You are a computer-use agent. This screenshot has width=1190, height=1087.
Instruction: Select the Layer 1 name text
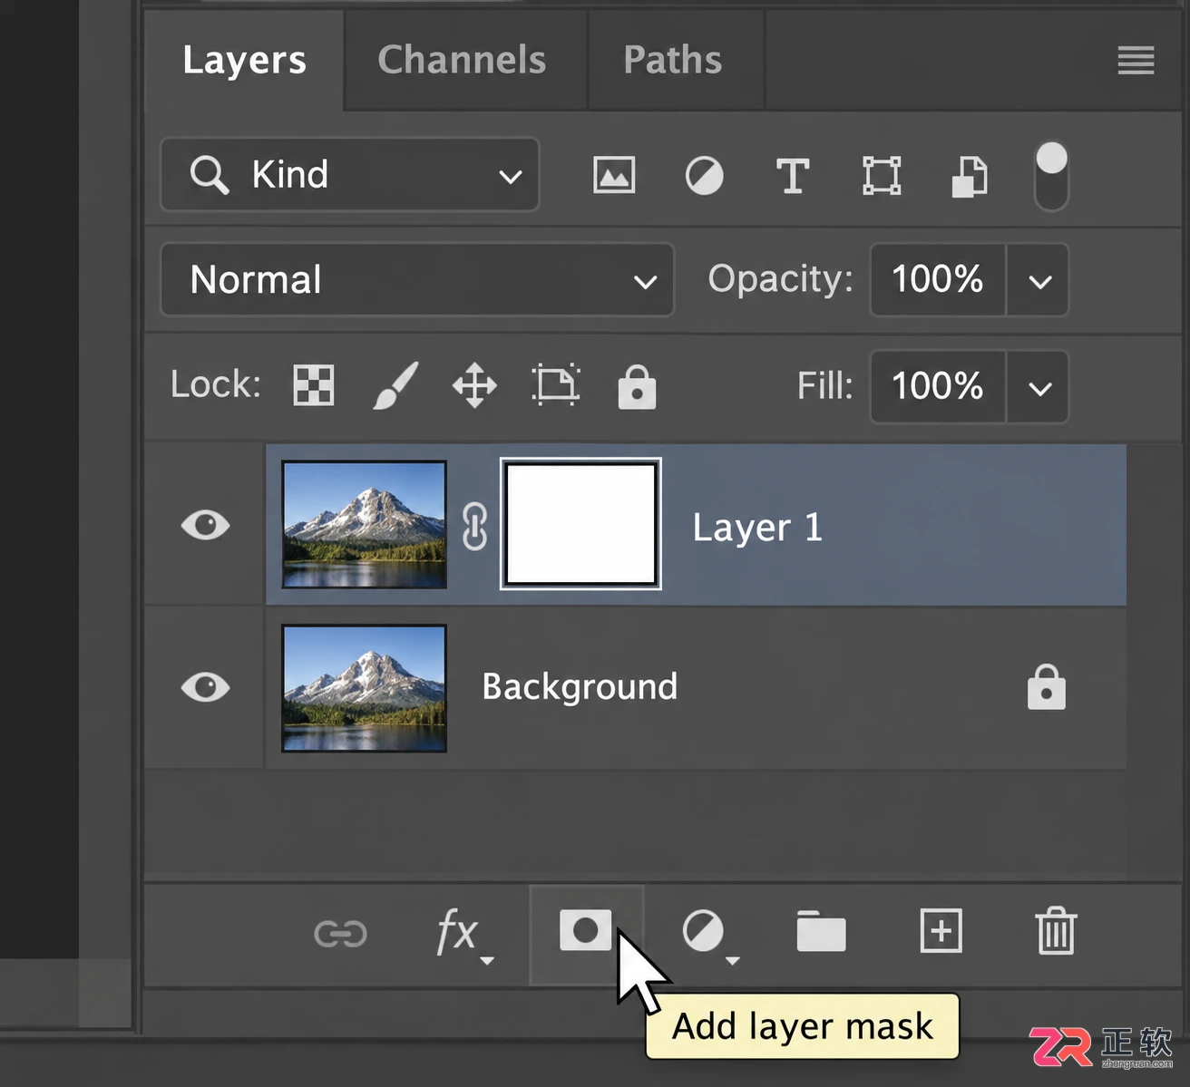coord(757,528)
